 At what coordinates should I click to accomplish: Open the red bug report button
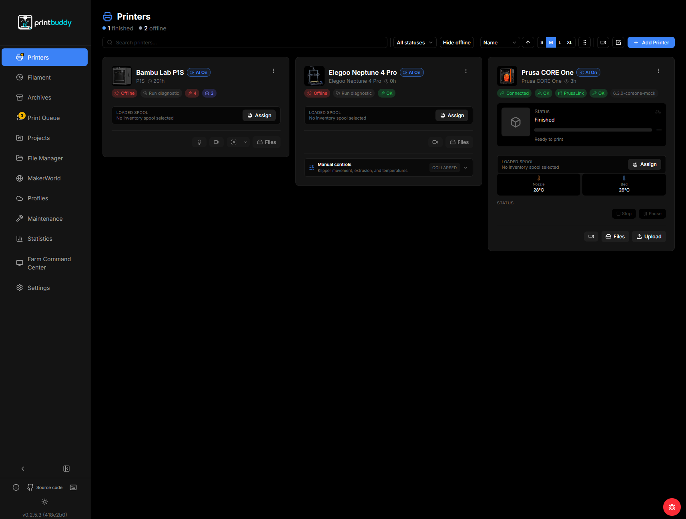tap(672, 507)
